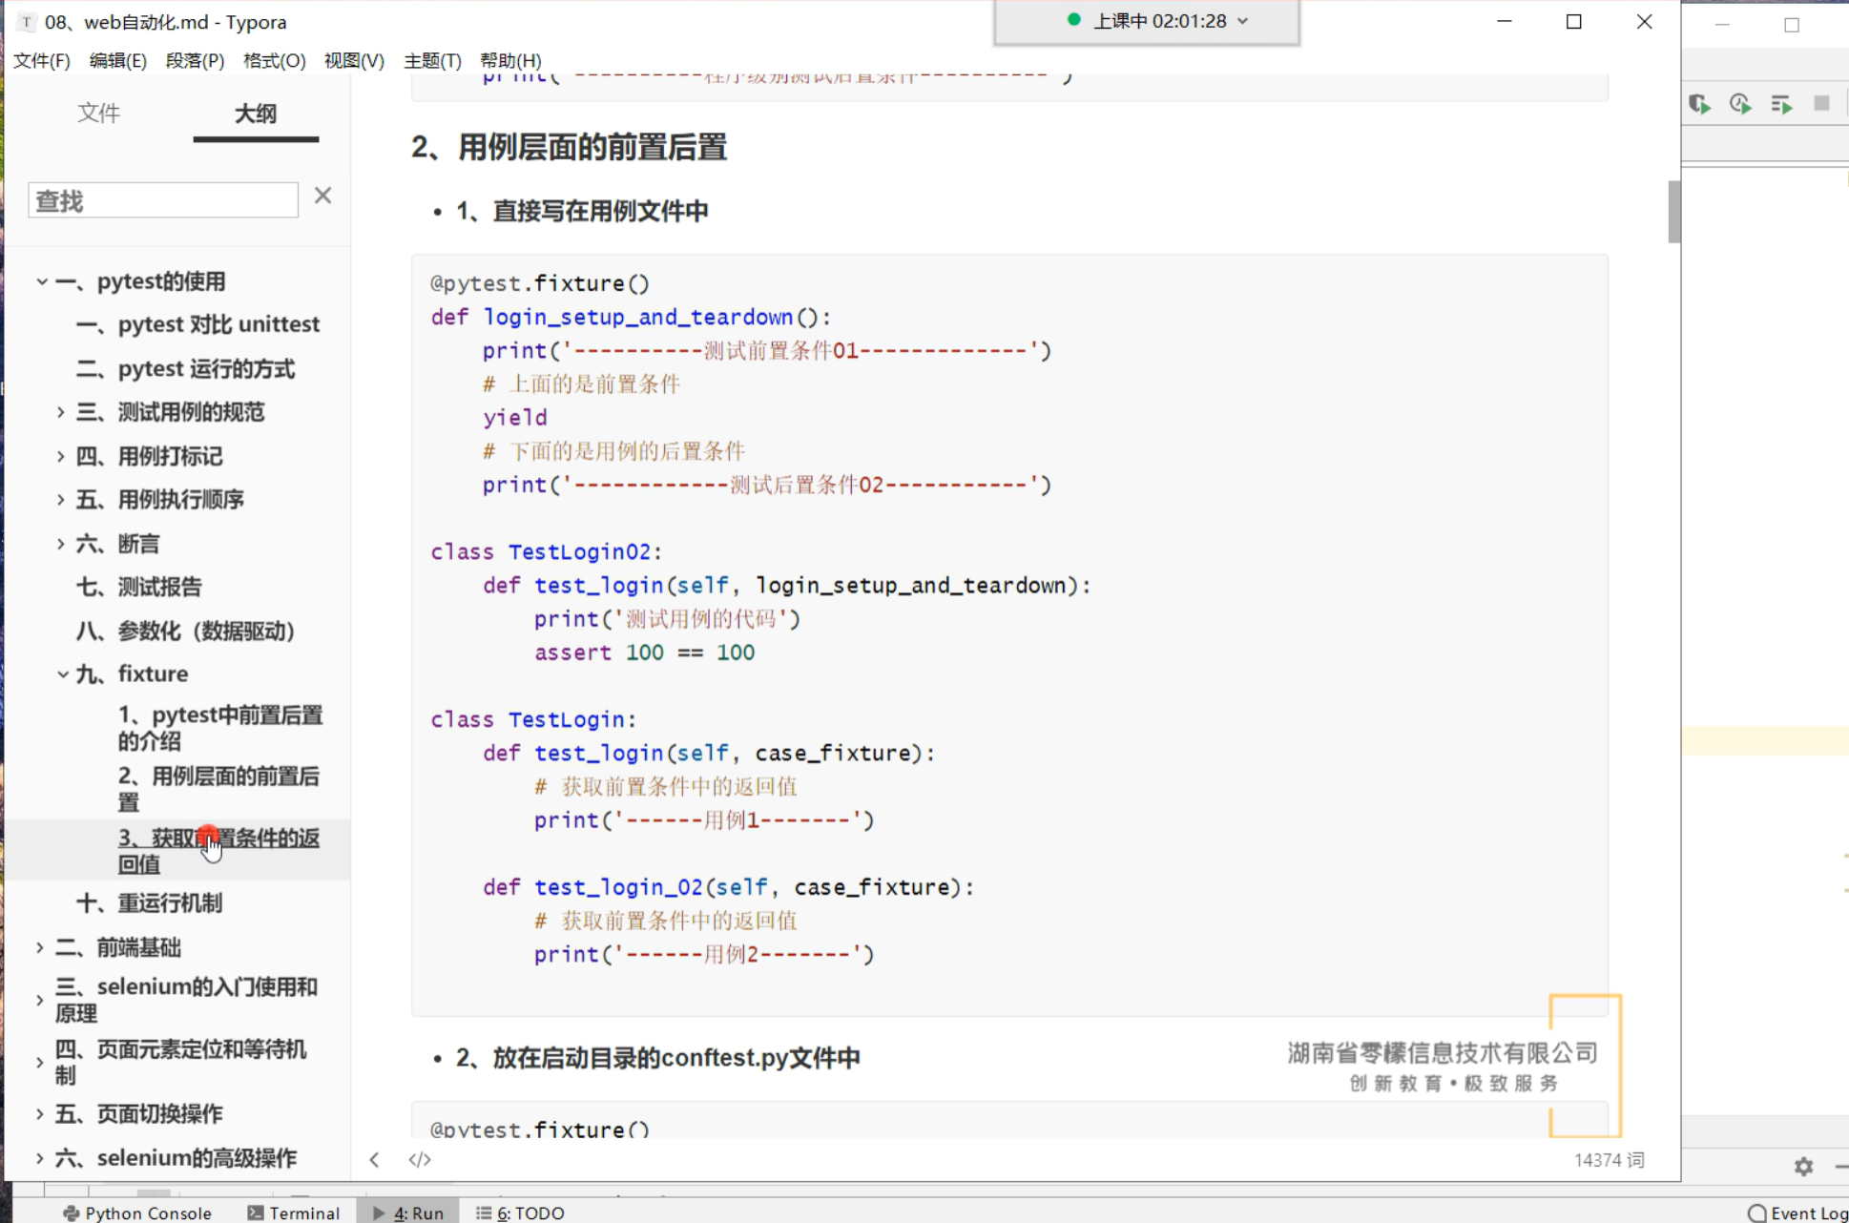Image resolution: width=1849 pixels, height=1223 pixels.
Task: Click the Run with Coverage icon
Action: 1699,104
